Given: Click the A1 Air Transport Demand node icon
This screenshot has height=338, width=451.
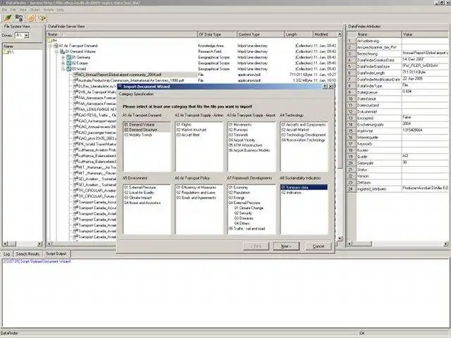Looking at the screenshot, I should click(x=56, y=46).
